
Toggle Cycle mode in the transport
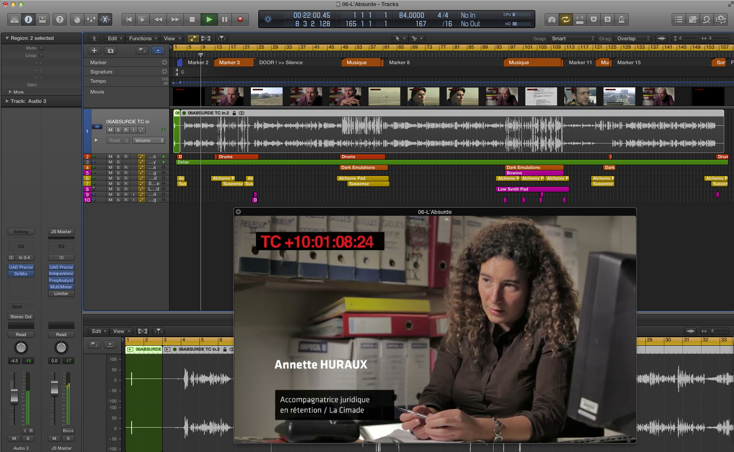(x=565, y=19)
